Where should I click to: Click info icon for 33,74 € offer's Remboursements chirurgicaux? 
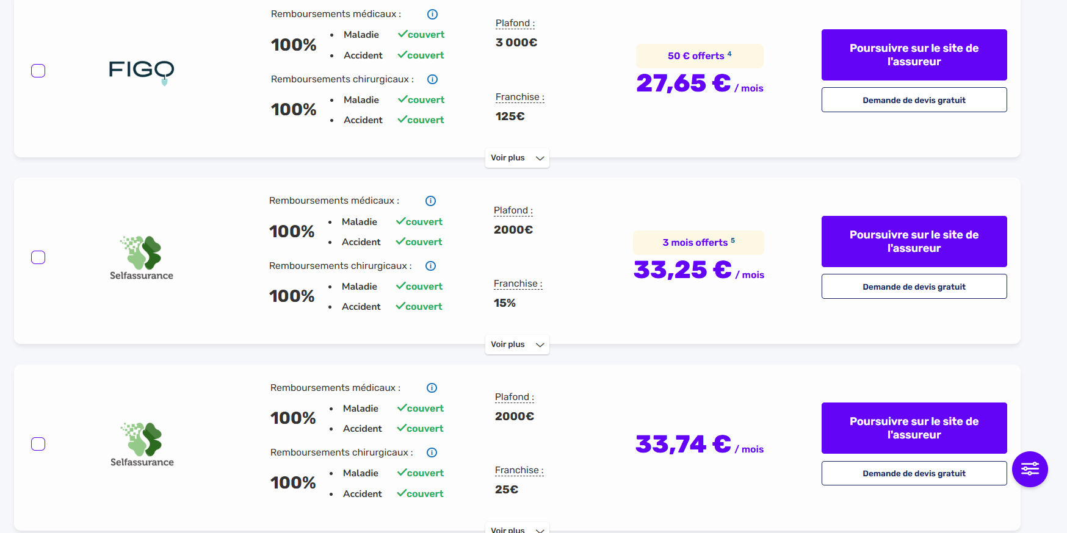pyautogui.click(x=432, y=453)
